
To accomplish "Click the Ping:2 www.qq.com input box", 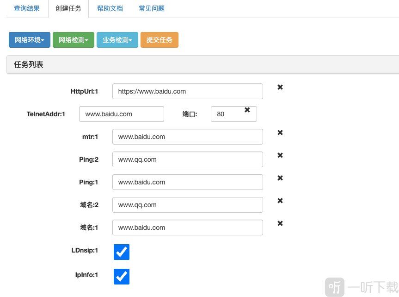I will (x=187, y=159).
